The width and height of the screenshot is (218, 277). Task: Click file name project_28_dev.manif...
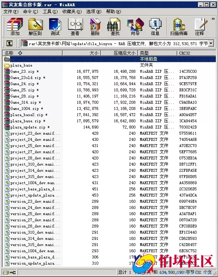[x=35, y=158]
